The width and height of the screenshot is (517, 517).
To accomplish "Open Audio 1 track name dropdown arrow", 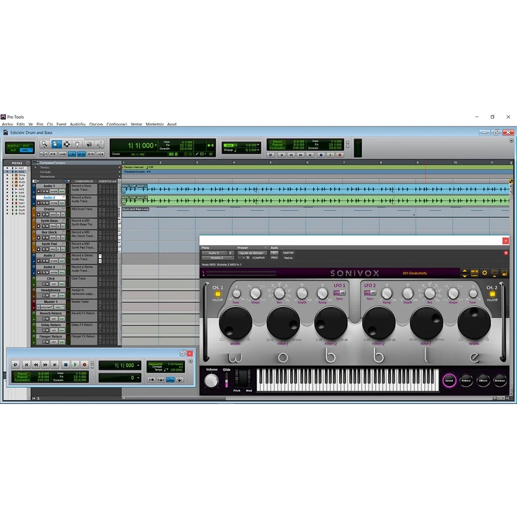I will (64, 186).
